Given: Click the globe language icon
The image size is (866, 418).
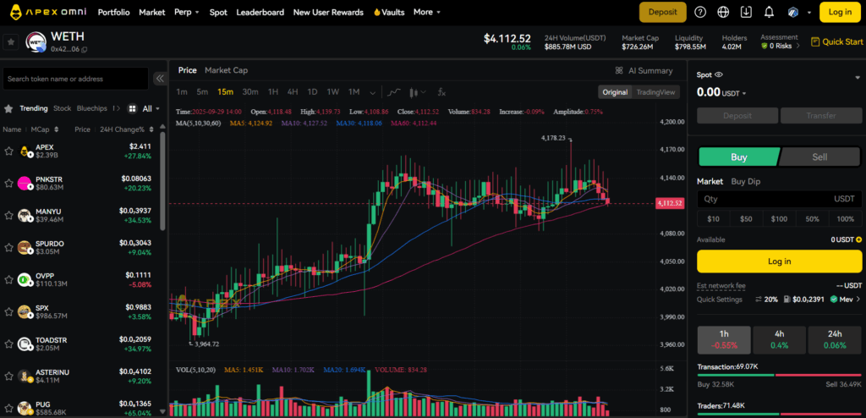Looking at the screenshot, I should coord(723,12).
